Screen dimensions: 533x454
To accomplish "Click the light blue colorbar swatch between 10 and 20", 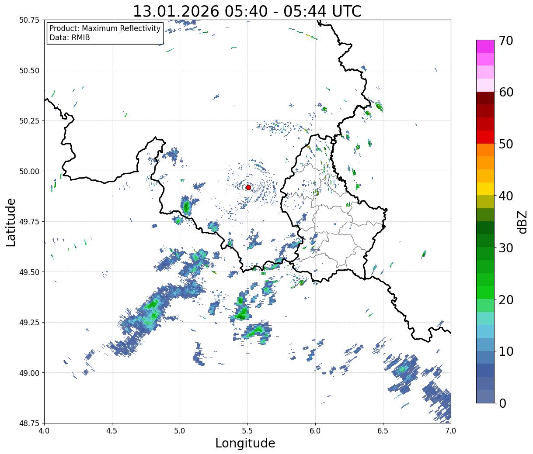I will tap(485, 331).
